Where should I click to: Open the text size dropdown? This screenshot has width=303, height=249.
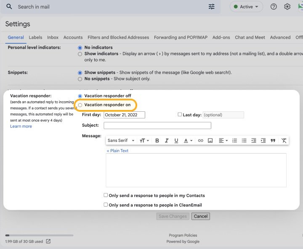click(x=144, y=141)
